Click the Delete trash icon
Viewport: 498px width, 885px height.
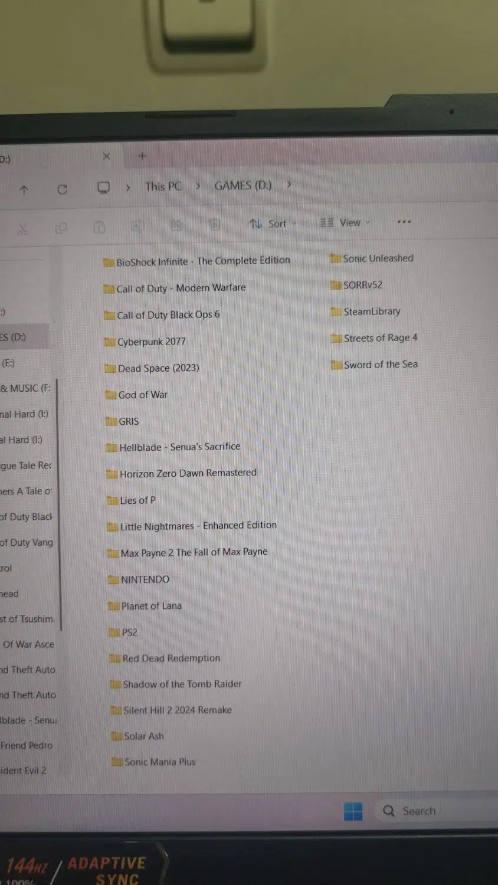215,224
